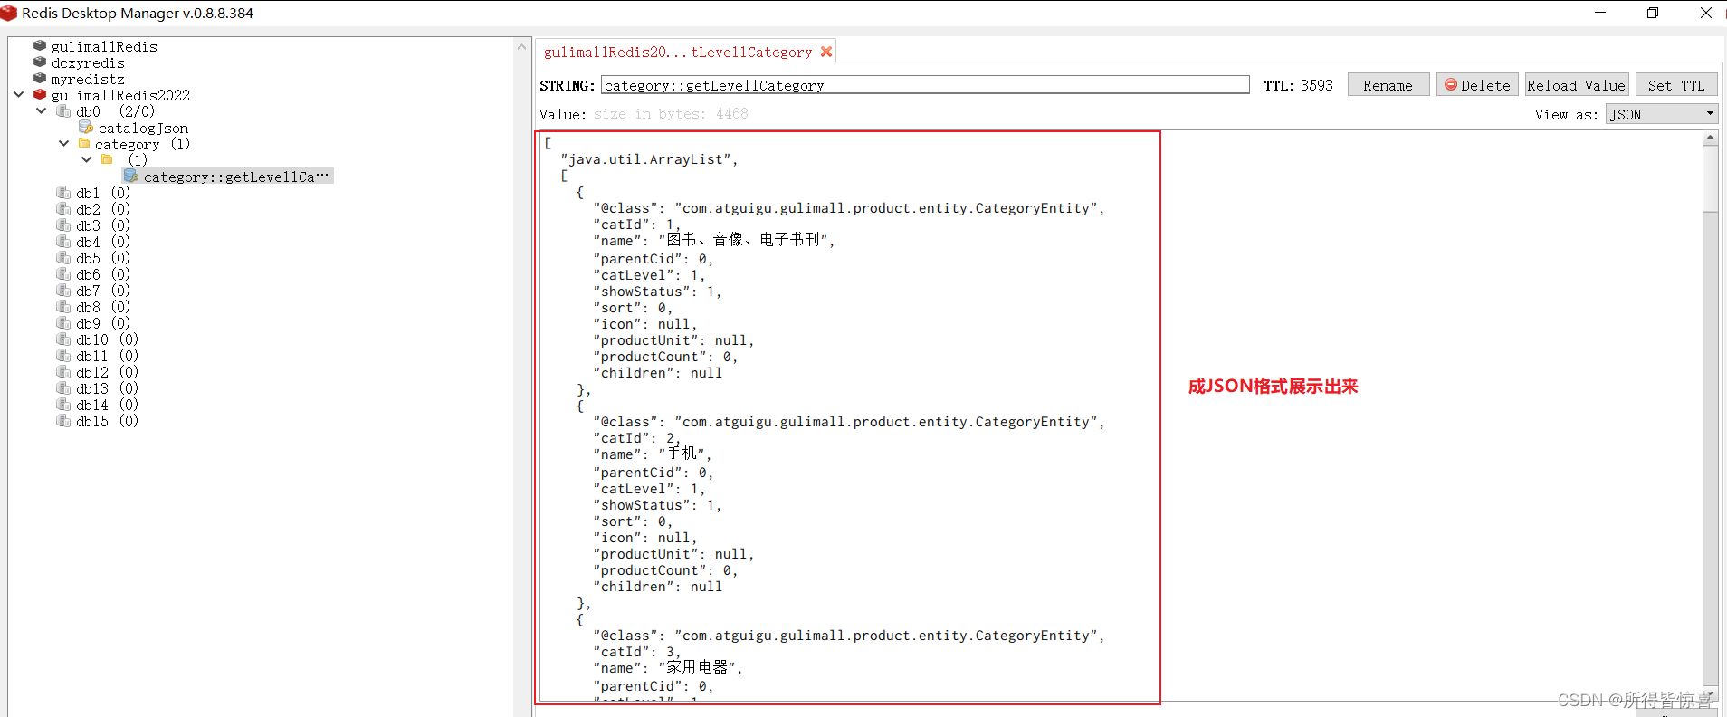The width and height of the screenshot is (1727, 717).
Task: Click the db15 database icon
Action: pos(63,421)
